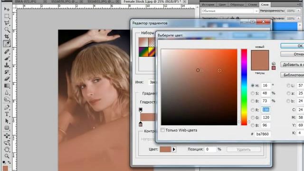Enable the 'Только Web-цвета' checkbox
This screenshot has width=304, height=171.
162,130
